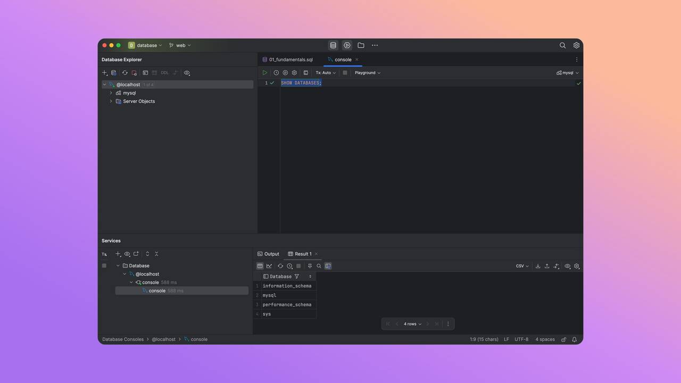This screenshot has height=383, width=681.
Task: Collapse the @localhost node in Database Explorer
Action: point(104,85)
